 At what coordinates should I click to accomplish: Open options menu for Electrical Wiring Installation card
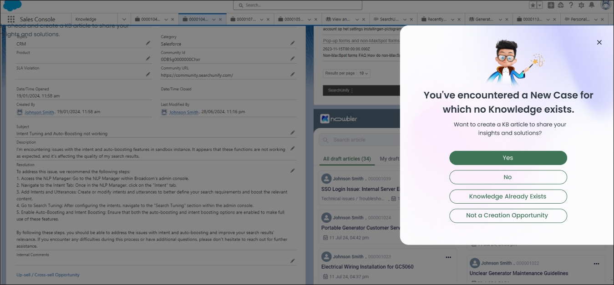(x=448, y=257)
